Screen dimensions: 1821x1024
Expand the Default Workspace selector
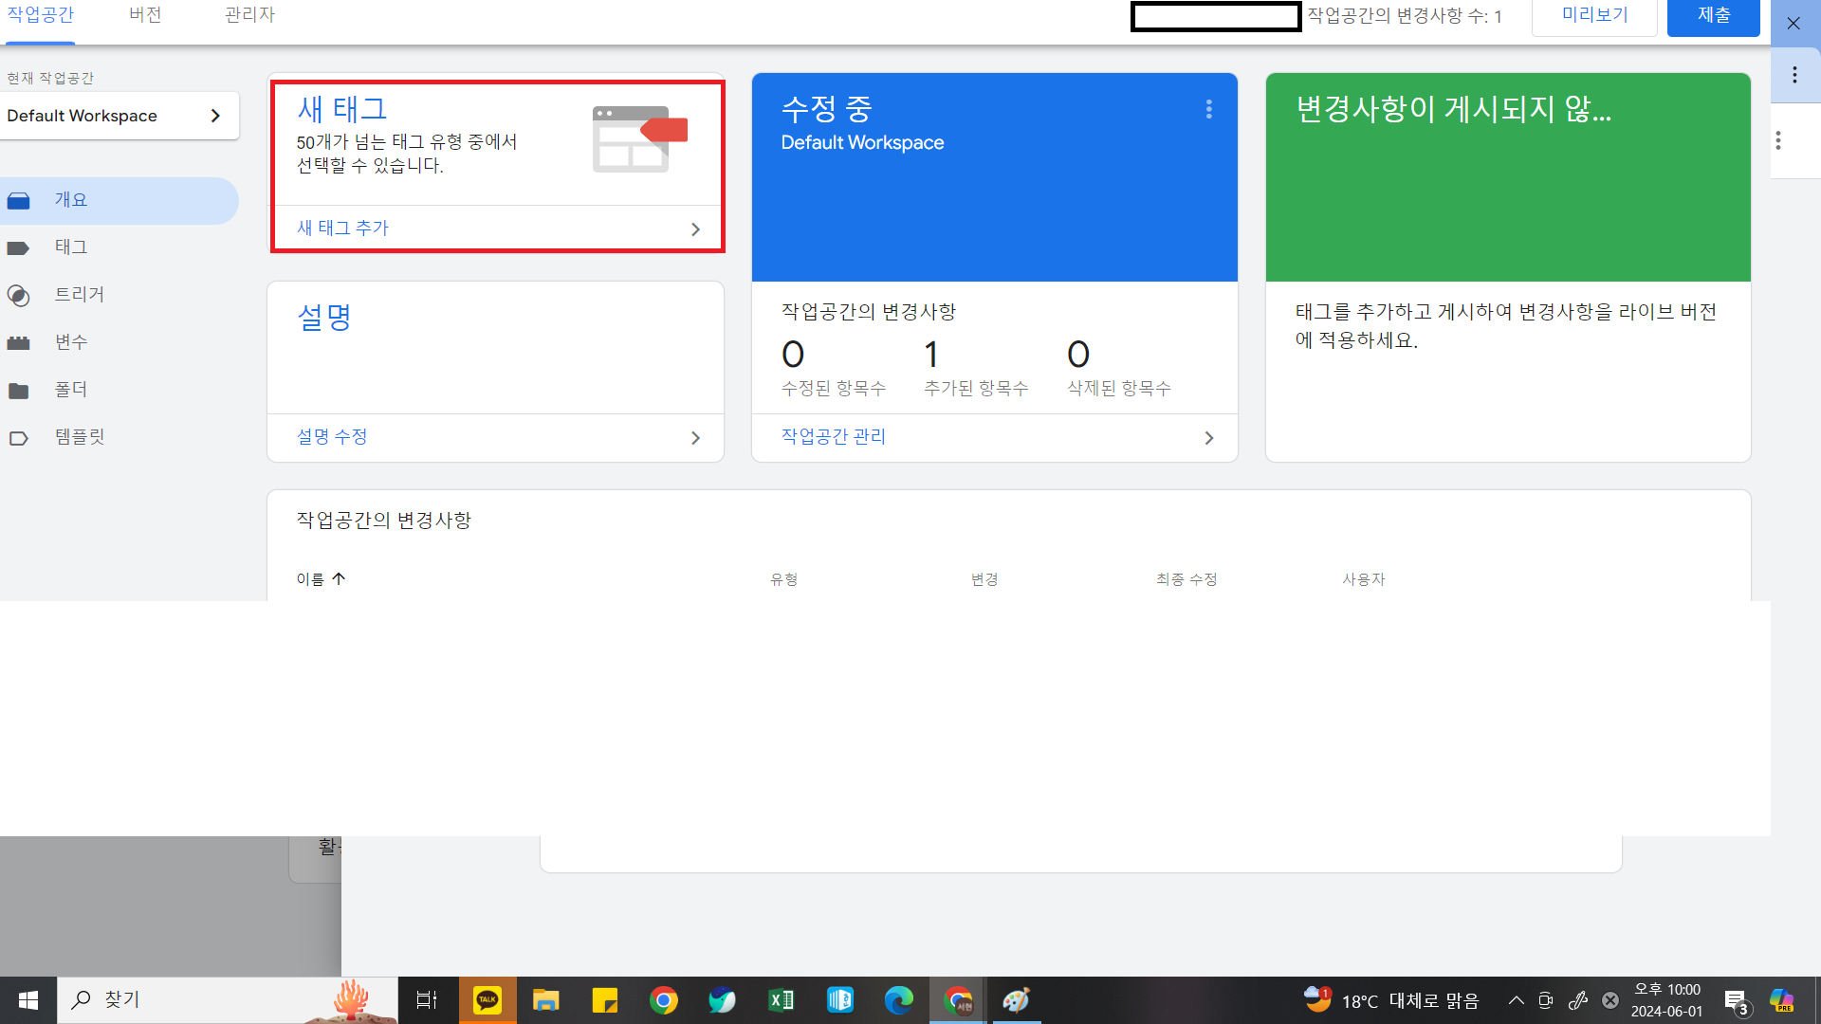pos(119,116)
